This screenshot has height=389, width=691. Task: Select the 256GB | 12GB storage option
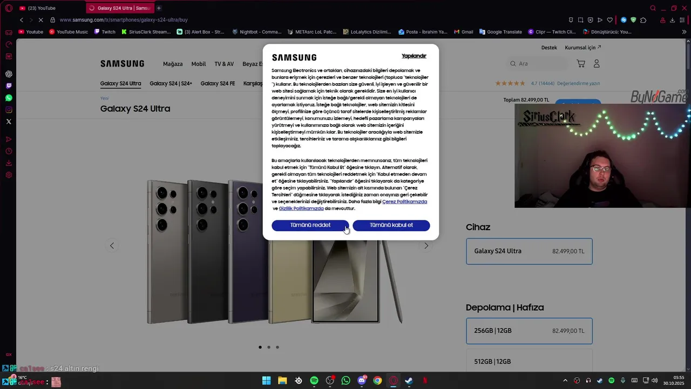pos(529,331)
